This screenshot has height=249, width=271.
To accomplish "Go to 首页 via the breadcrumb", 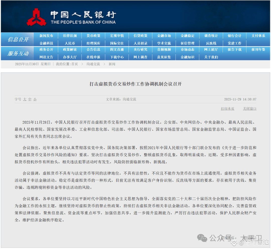I will 75,64.
